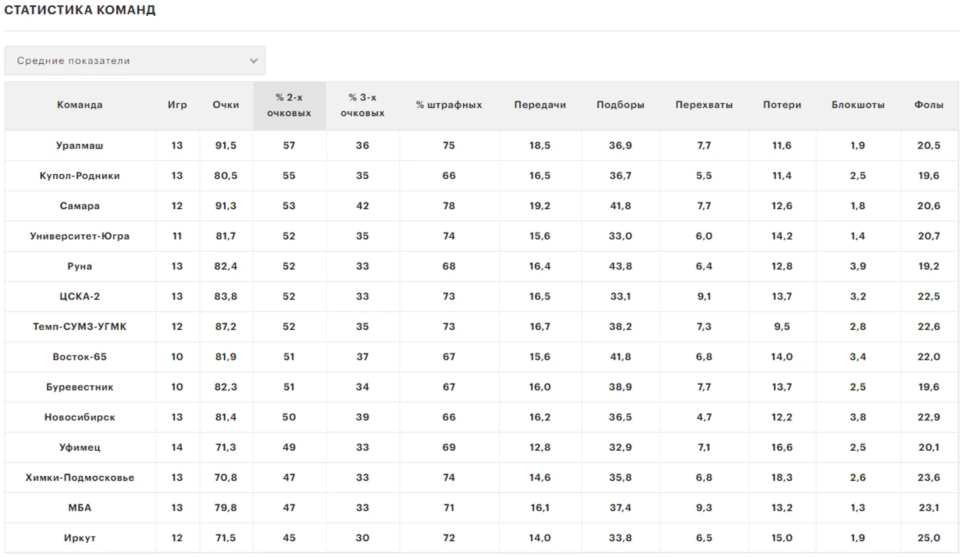Select ЦСКА-2 fouls value 22,5
The width and height of the screenshot is (964, 557).
coord(929,297)
